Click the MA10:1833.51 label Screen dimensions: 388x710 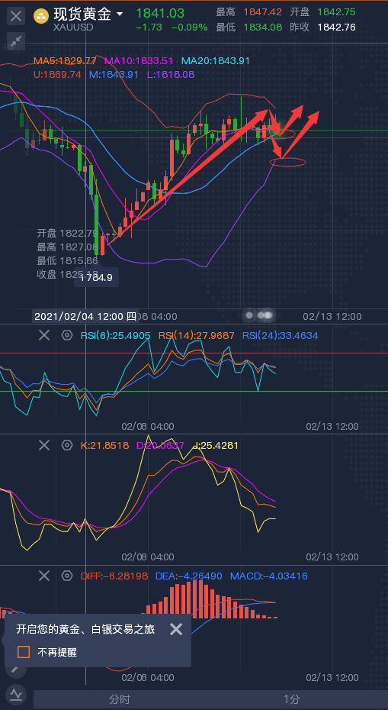pyautogui.click(x=139, y=60)
